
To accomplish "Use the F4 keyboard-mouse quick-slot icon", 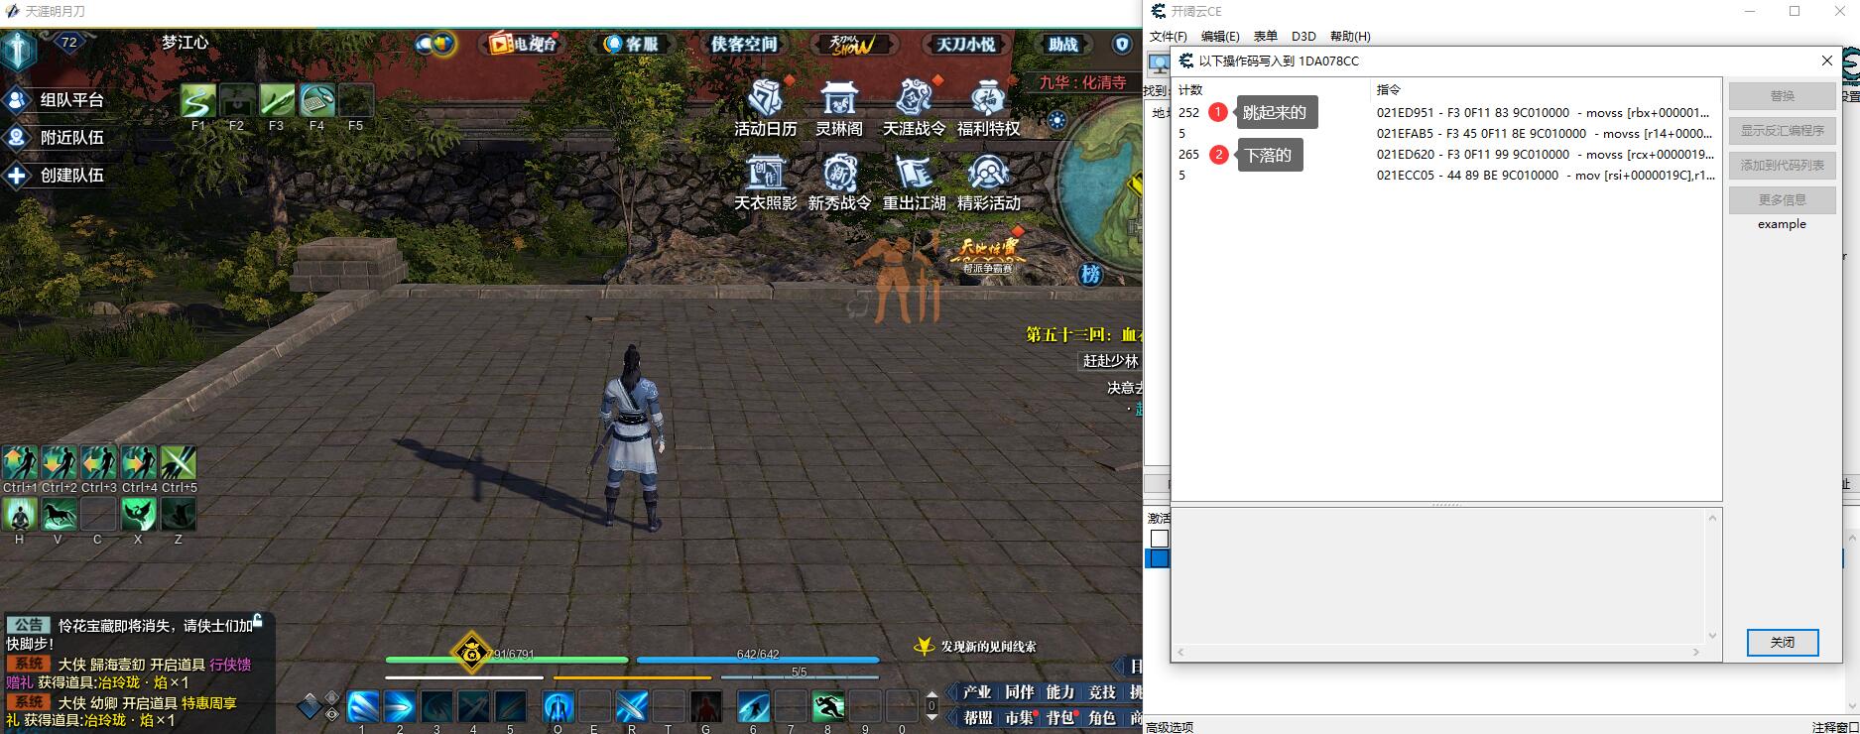I will pyautogui.click(x=316, y=101).
